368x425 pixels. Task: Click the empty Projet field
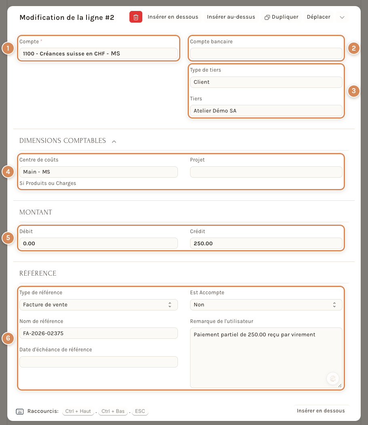coord(266,172)
